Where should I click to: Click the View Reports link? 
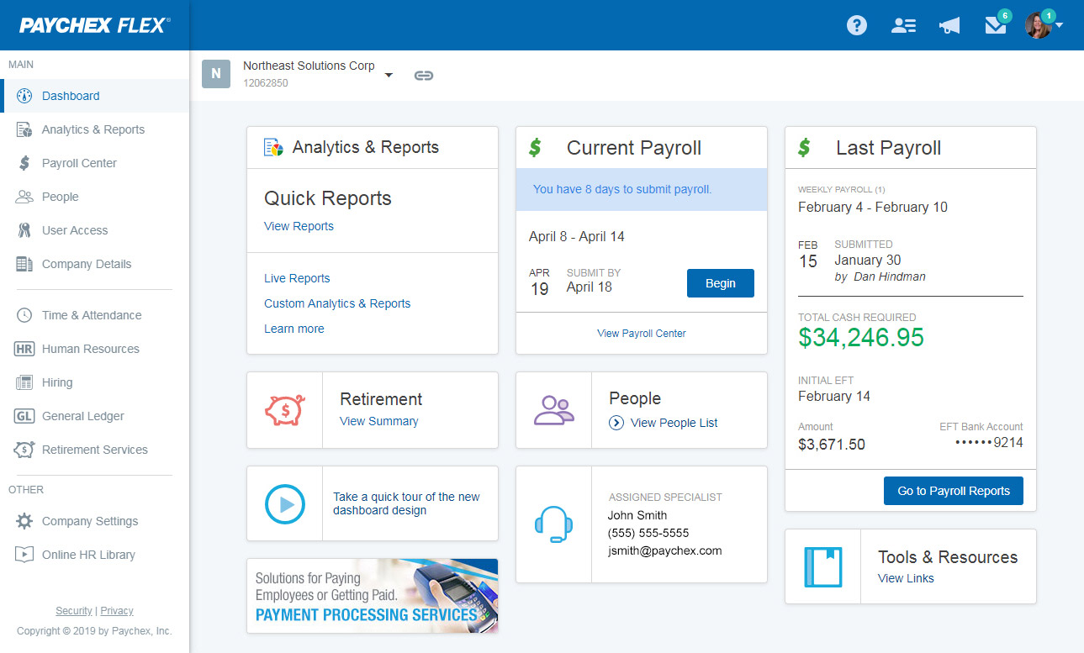coord(299,226)
